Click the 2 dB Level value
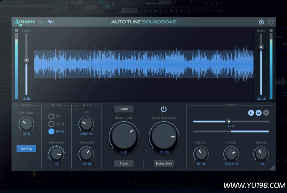 27,98
